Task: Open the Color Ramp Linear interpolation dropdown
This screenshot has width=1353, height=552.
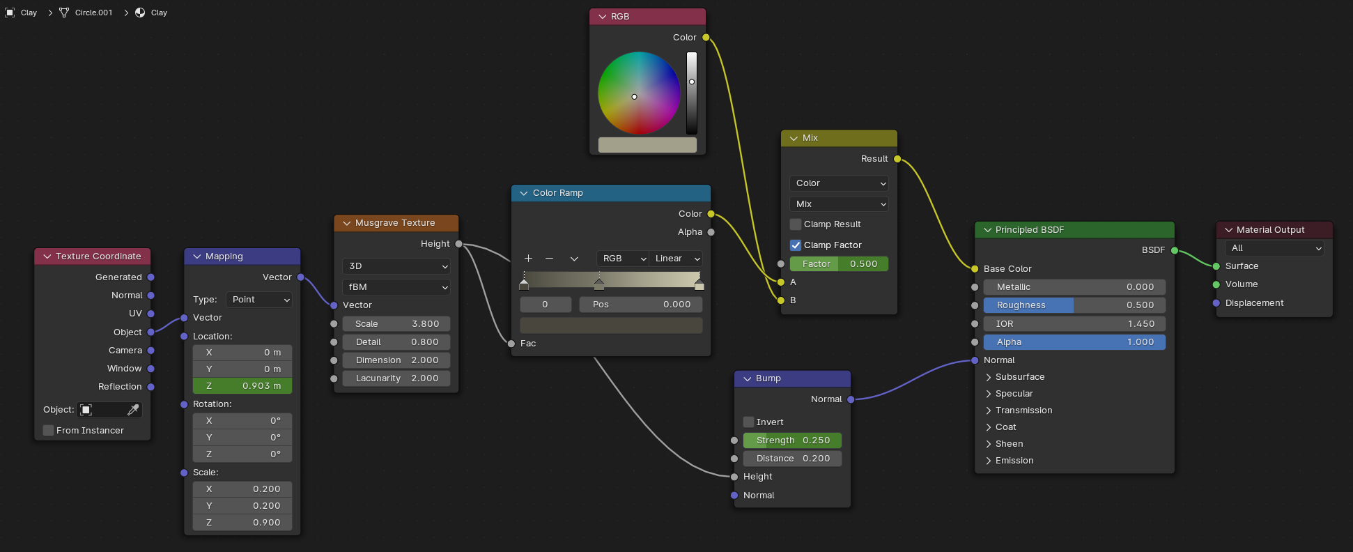Action: [676, 259]
